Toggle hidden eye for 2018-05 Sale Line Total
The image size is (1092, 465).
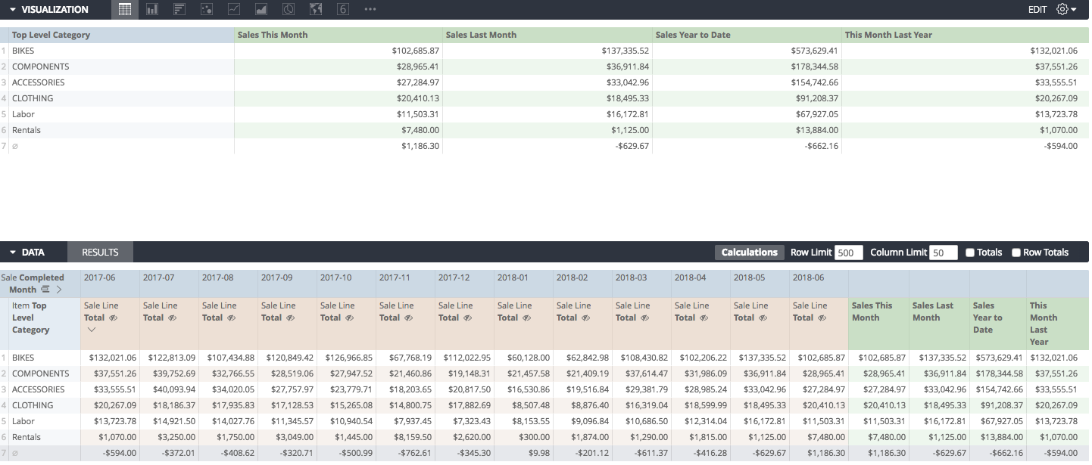[763, 318]
